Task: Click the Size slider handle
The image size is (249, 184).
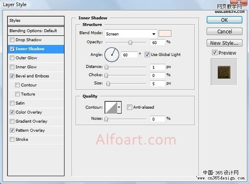Action: tap(108, 83)
